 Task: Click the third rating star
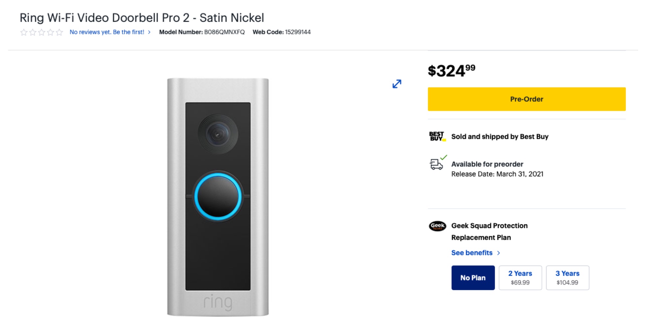(41, 32)
